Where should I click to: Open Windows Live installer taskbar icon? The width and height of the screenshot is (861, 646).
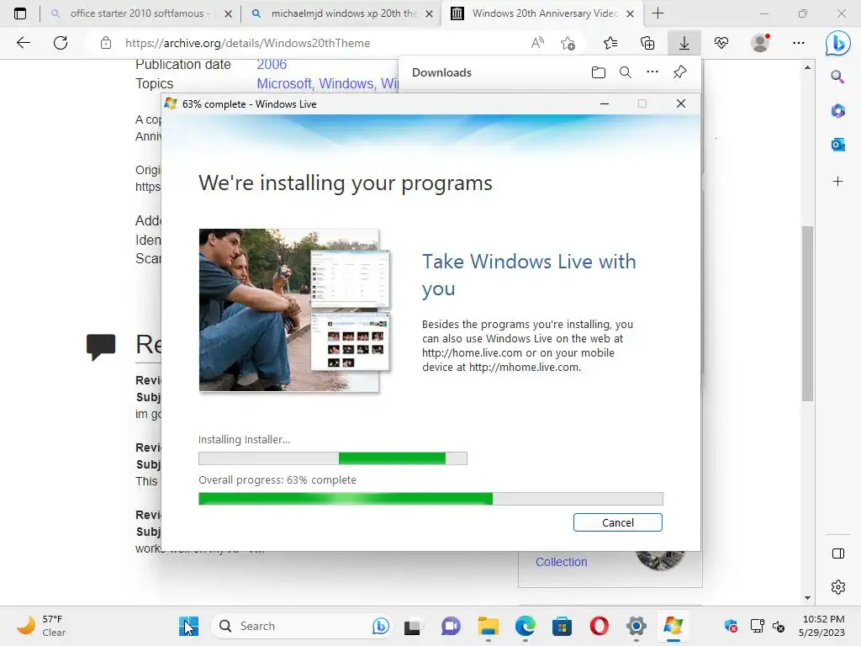pos(673,626)
